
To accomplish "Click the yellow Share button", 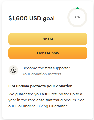I will [x=48, y=39].
